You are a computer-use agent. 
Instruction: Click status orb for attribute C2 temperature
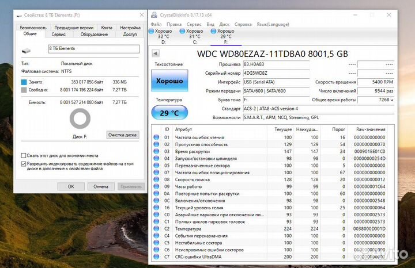pyautogui.click(x=156, y=229)
